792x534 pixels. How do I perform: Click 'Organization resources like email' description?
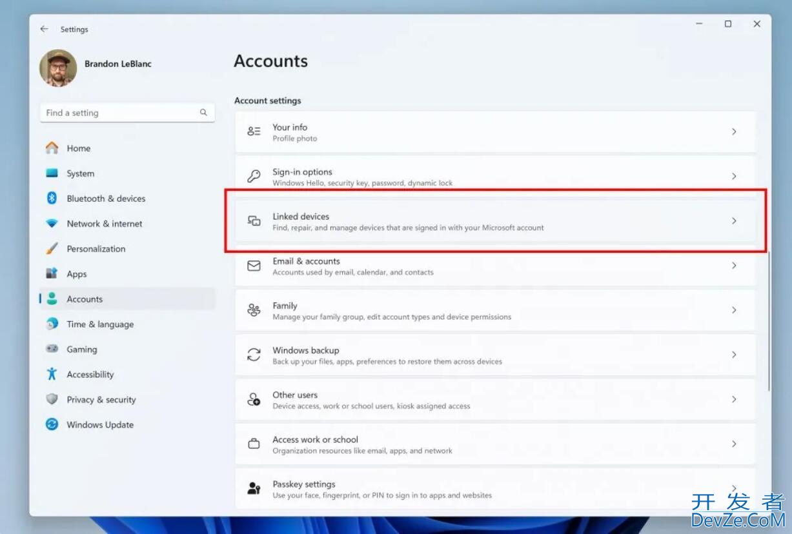coord(362,451)
